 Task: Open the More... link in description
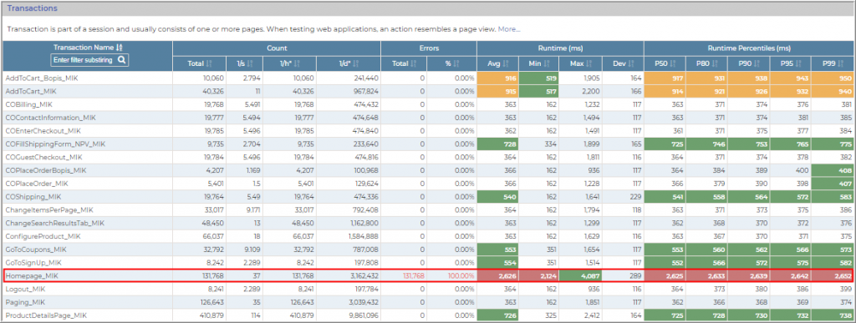point(509,29)
